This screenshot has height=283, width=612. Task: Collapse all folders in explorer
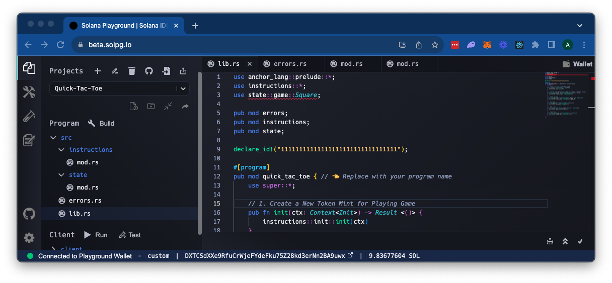[168, 106]
